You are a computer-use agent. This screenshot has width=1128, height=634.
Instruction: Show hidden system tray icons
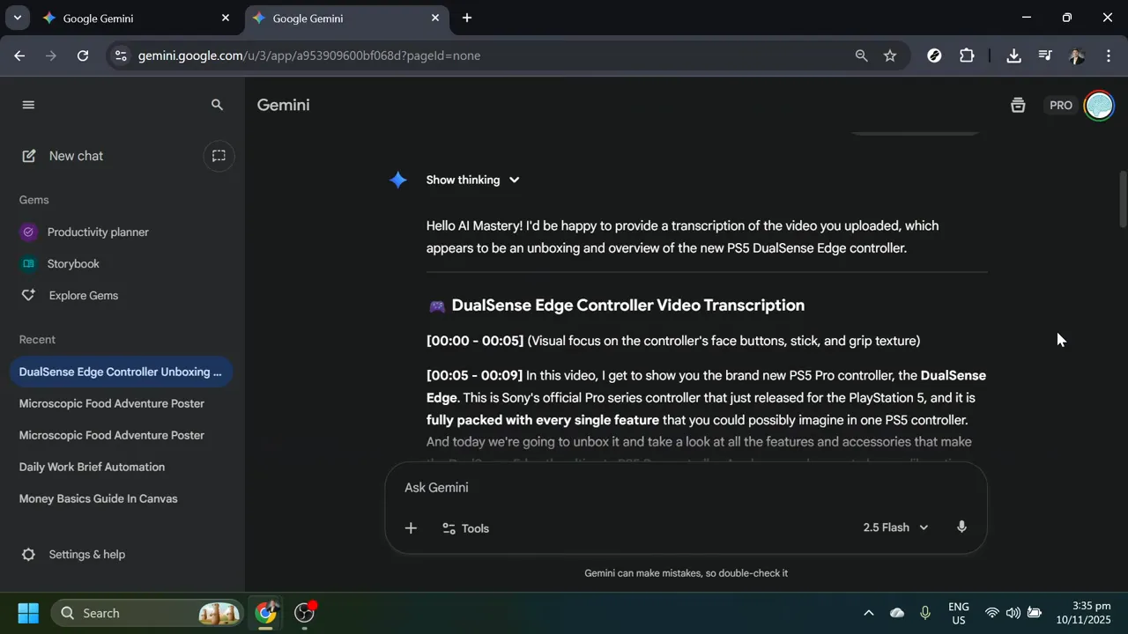coord(868,613)
